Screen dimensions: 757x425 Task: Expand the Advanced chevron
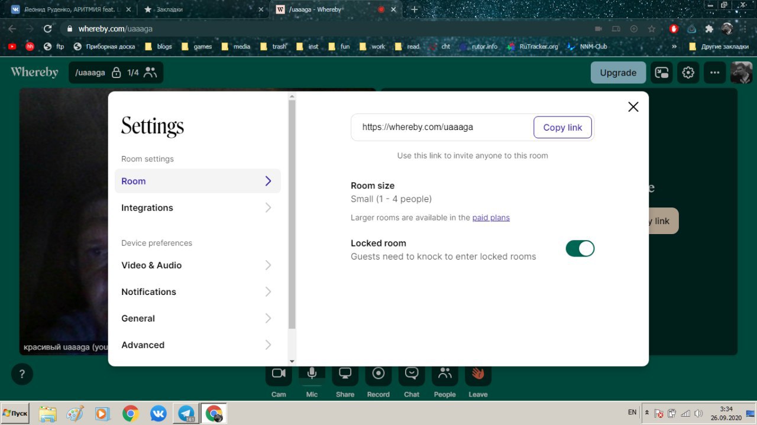268,345
